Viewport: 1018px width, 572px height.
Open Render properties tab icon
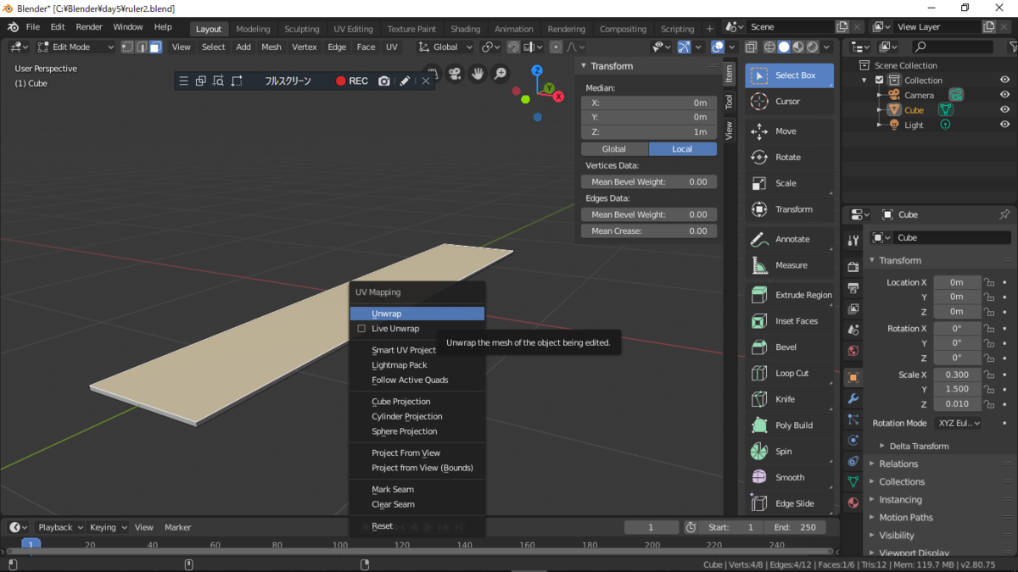click(853, 267)
